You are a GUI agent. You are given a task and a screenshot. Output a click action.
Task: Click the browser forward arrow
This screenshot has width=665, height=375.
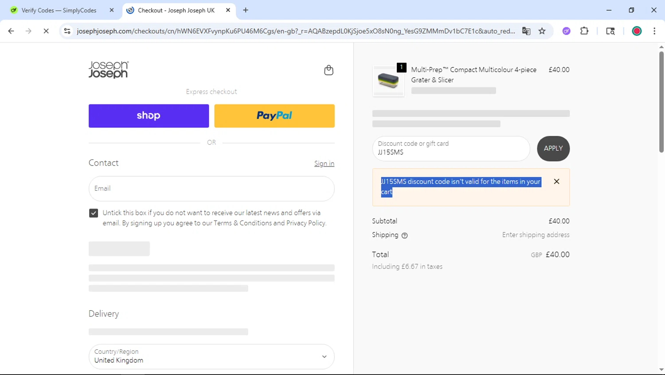pos(28,31)
